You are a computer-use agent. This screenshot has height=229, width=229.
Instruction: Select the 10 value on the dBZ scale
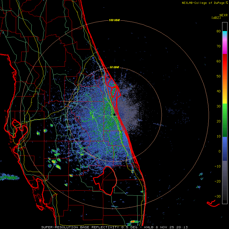219,136
